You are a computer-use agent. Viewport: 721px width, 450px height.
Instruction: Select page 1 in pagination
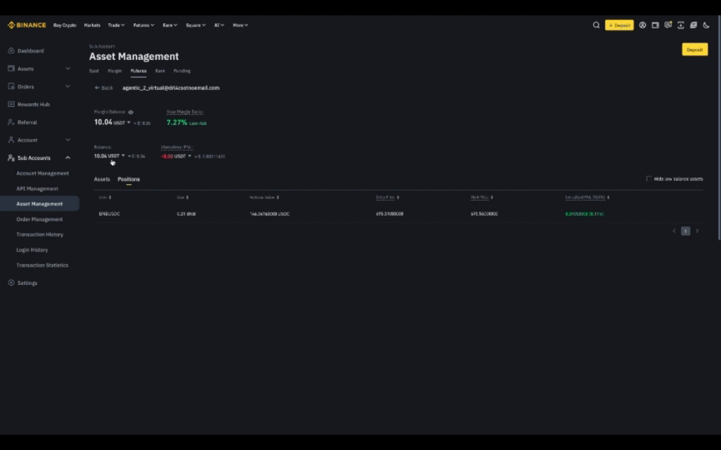click(686, 231)
